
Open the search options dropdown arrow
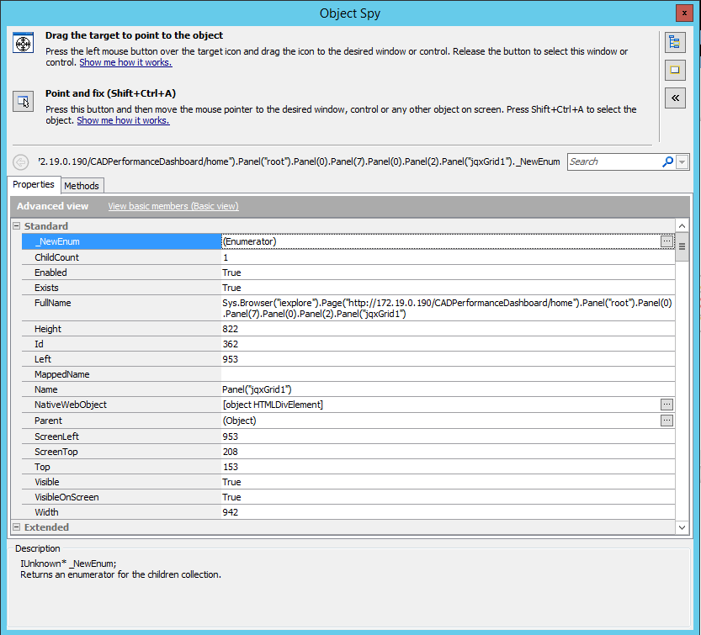click(682, 161)
